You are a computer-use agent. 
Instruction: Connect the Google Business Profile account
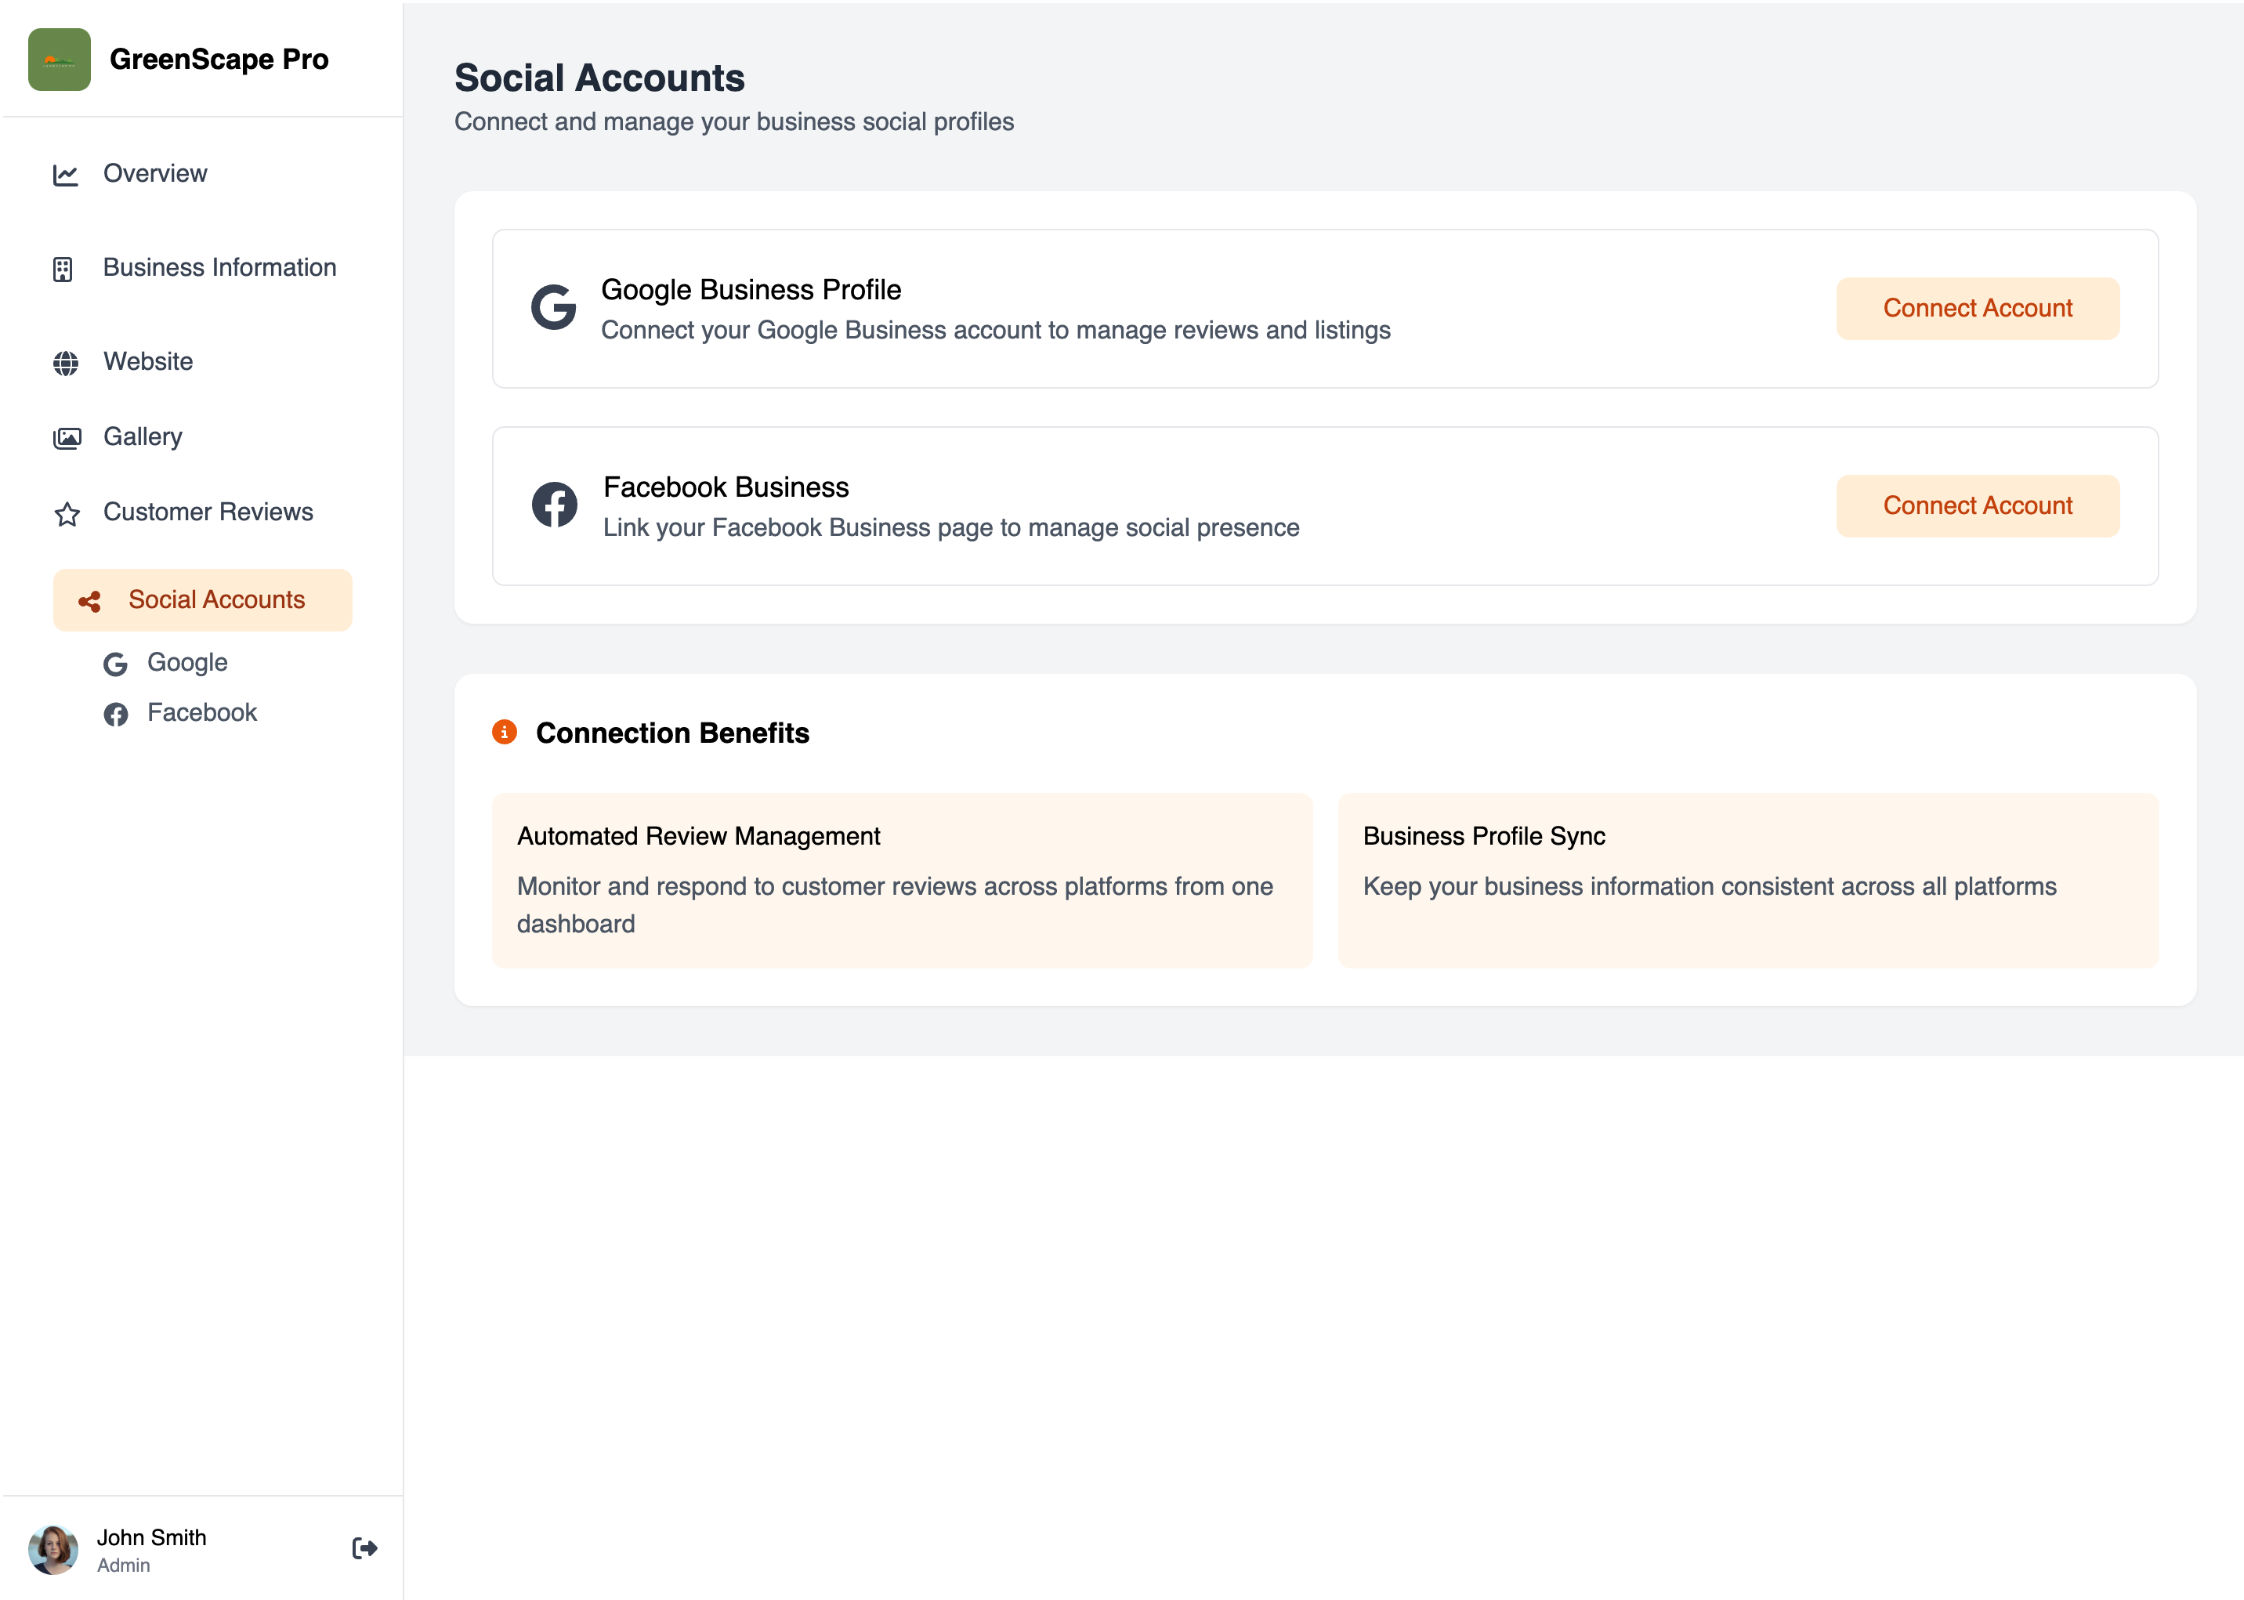1976,309
